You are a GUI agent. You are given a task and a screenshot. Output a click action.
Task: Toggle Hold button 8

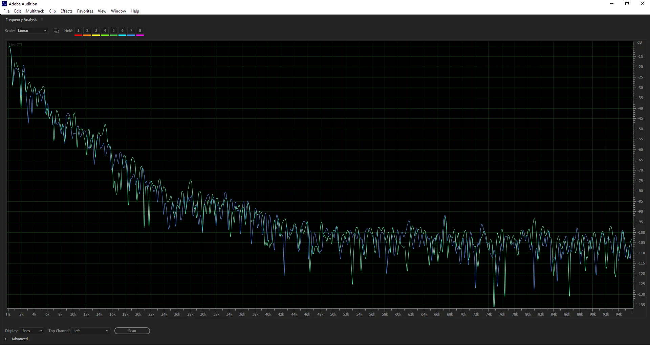[x=140, y=31]
